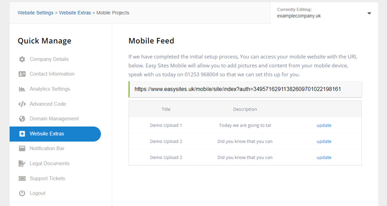The image size is (387, 206).
Task: Click the mobile site URL field
Action: 245,89
